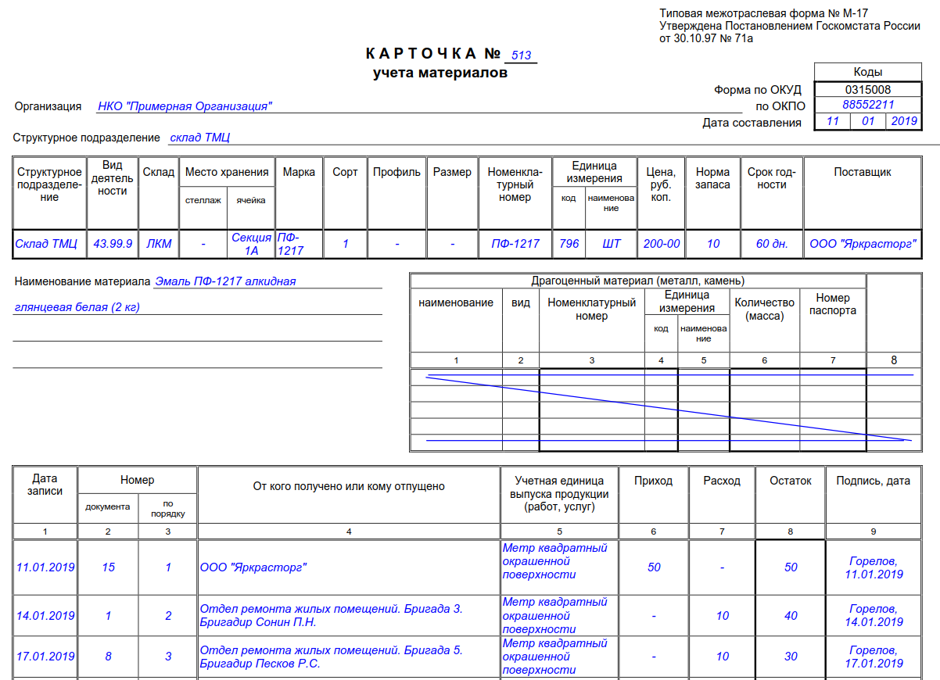The width and height of the screenshot is (940, 680).
Task: Select the storage cell 'Секция 1А'
Action: [251, 244]
